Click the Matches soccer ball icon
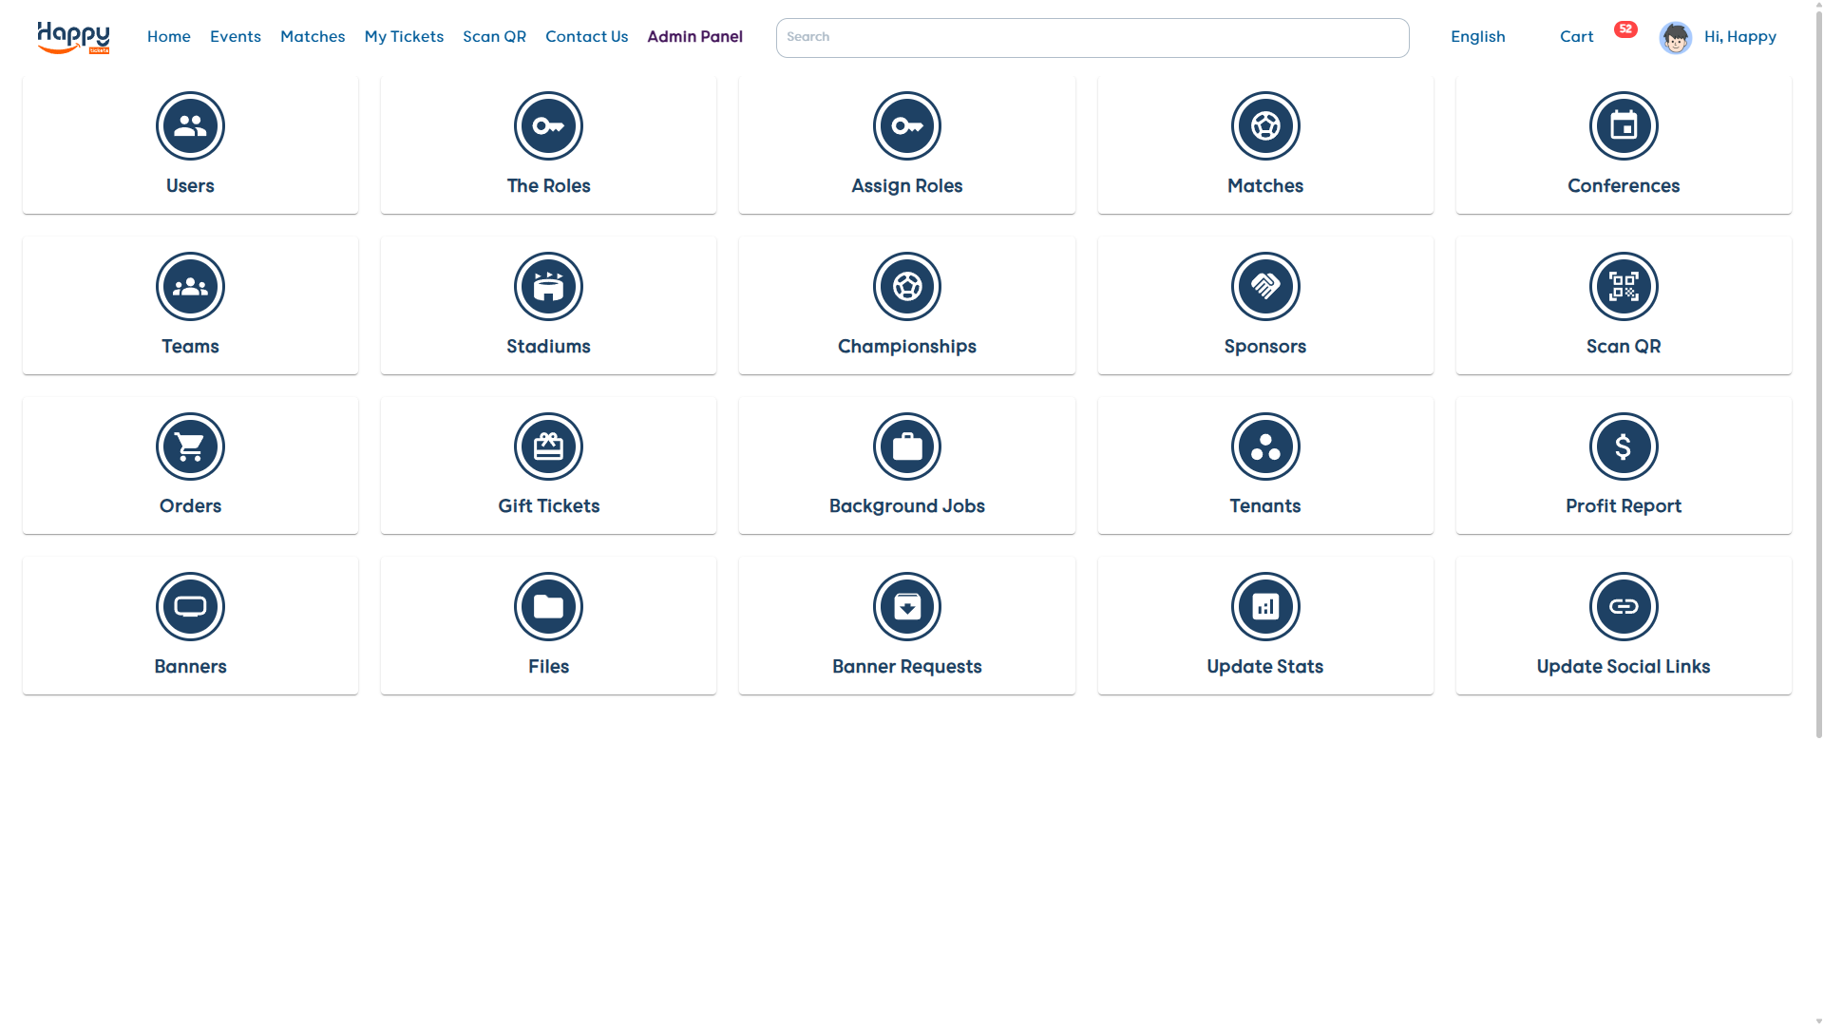 click(x=1264, y=125)
